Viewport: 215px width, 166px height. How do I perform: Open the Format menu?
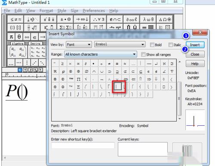click(x=46, y=11)
